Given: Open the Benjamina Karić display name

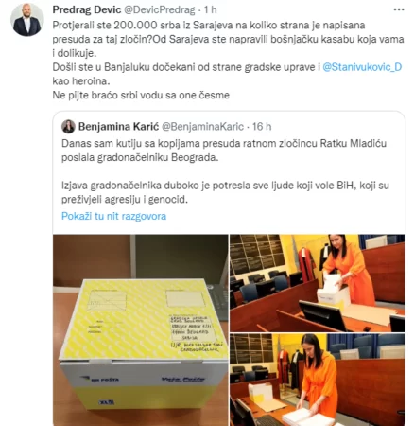Looking at the screenshot, I should click(118, 127).
